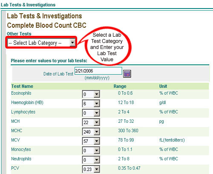This screenshot has height=174, width=213.
Task: Expand the Monocytes value dropdown
Action: click(x=91, y=151)
